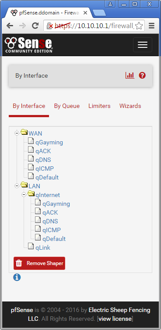Bookmark the page with star icon

point(139,26)
